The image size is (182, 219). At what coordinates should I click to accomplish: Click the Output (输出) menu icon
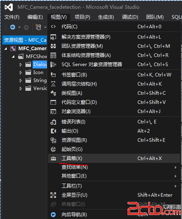pos(53,131)
